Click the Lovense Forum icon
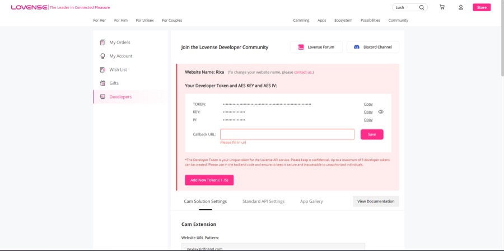The height and width of the screenshot is (251, 504). tap(301, 47)
